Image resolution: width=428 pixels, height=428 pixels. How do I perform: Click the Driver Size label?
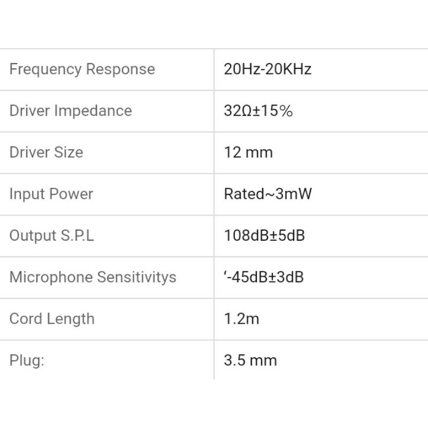pos(47,152)
